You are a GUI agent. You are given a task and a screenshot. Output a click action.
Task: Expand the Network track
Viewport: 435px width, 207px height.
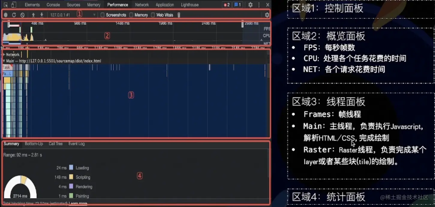point(4,55)
